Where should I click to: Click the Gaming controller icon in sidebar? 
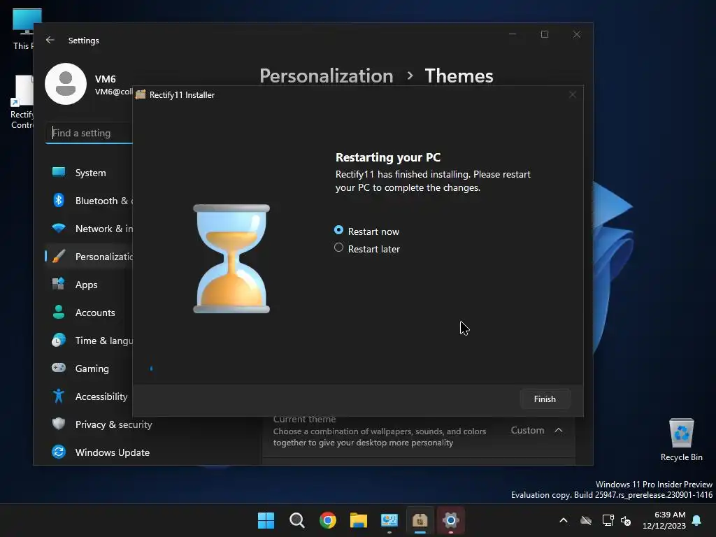[59, 368]
